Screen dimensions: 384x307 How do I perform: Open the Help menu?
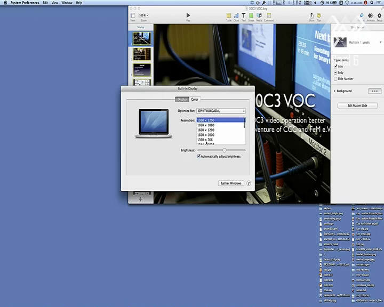pyautogui.click(x=79, y=3)
